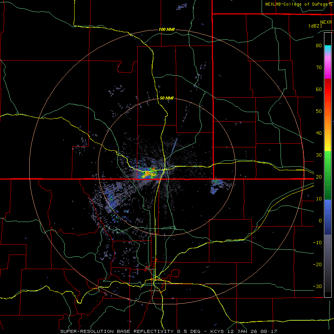Click the orange-red high reflectivity echo cluster
The width and height of the screenshot is (334, 334).
[x=149, y=174]
